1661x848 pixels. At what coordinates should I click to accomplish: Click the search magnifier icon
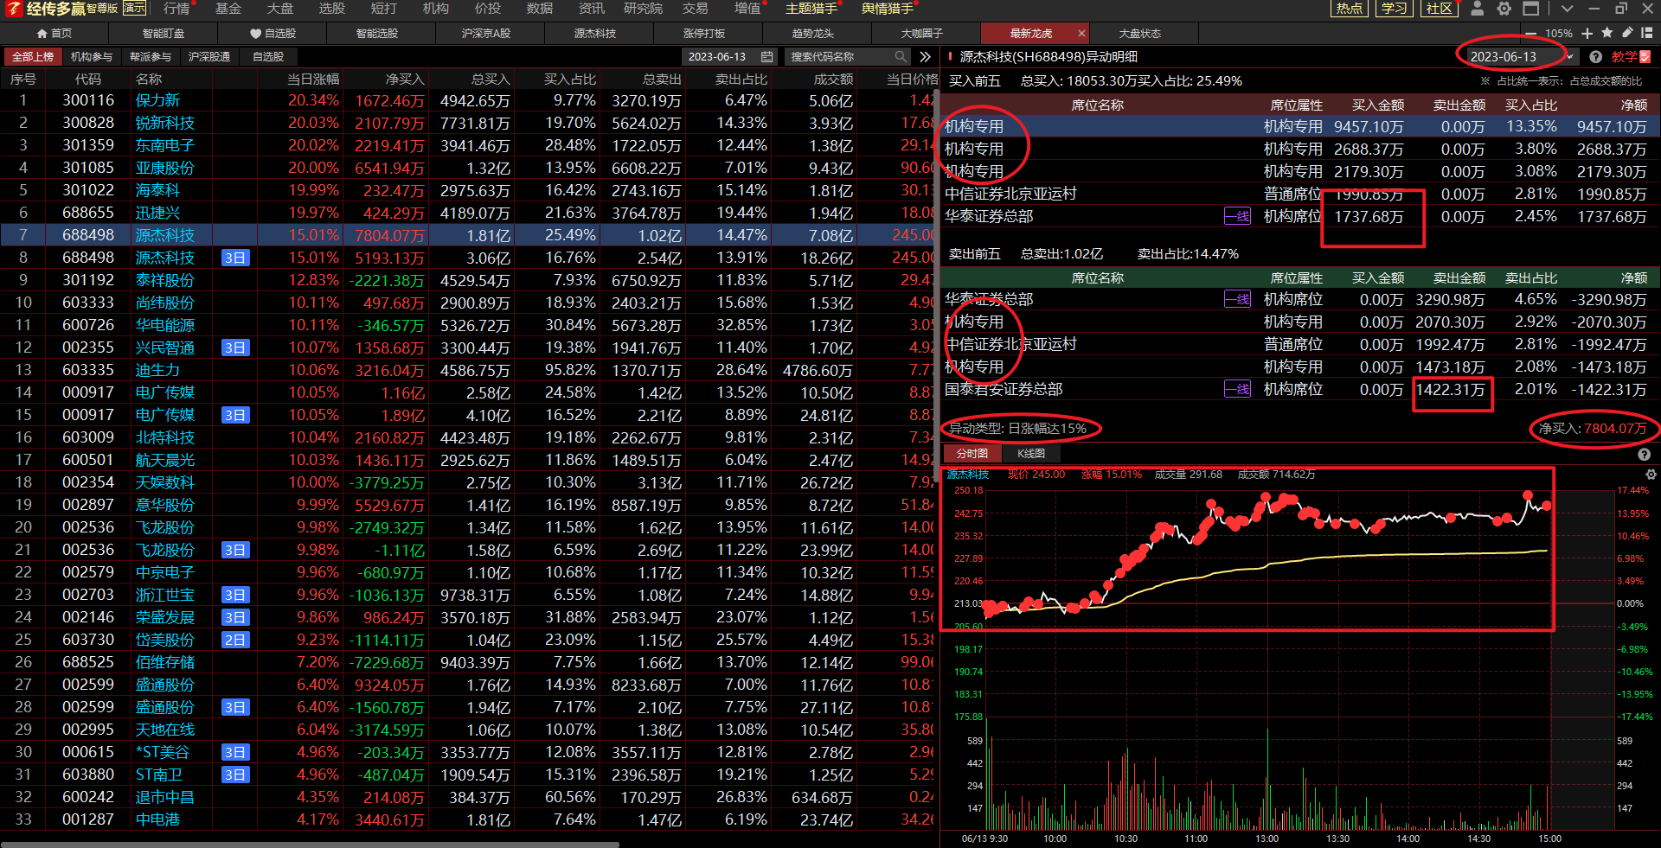(x=901, y=57)
